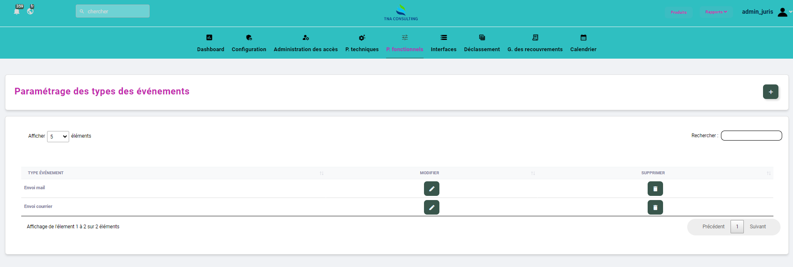
Task: Edit the Envoi courrier event type
Action: pos(431,208)
